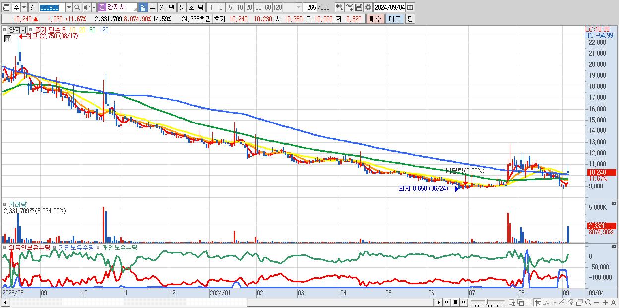Click the add candle indicator icon
Image resolution: width=619 pixels, height=308 pixels.
[x=340, y=7]
